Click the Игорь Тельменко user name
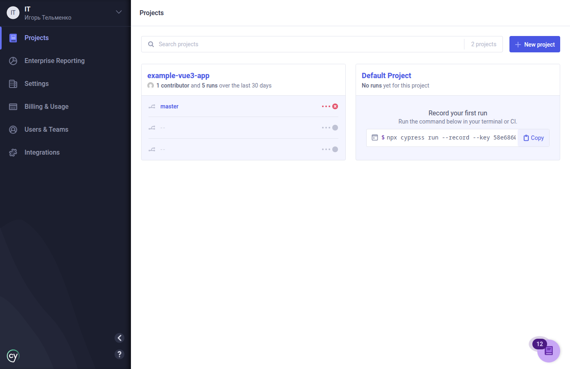The image size is (570, 369). click(48, 18)
